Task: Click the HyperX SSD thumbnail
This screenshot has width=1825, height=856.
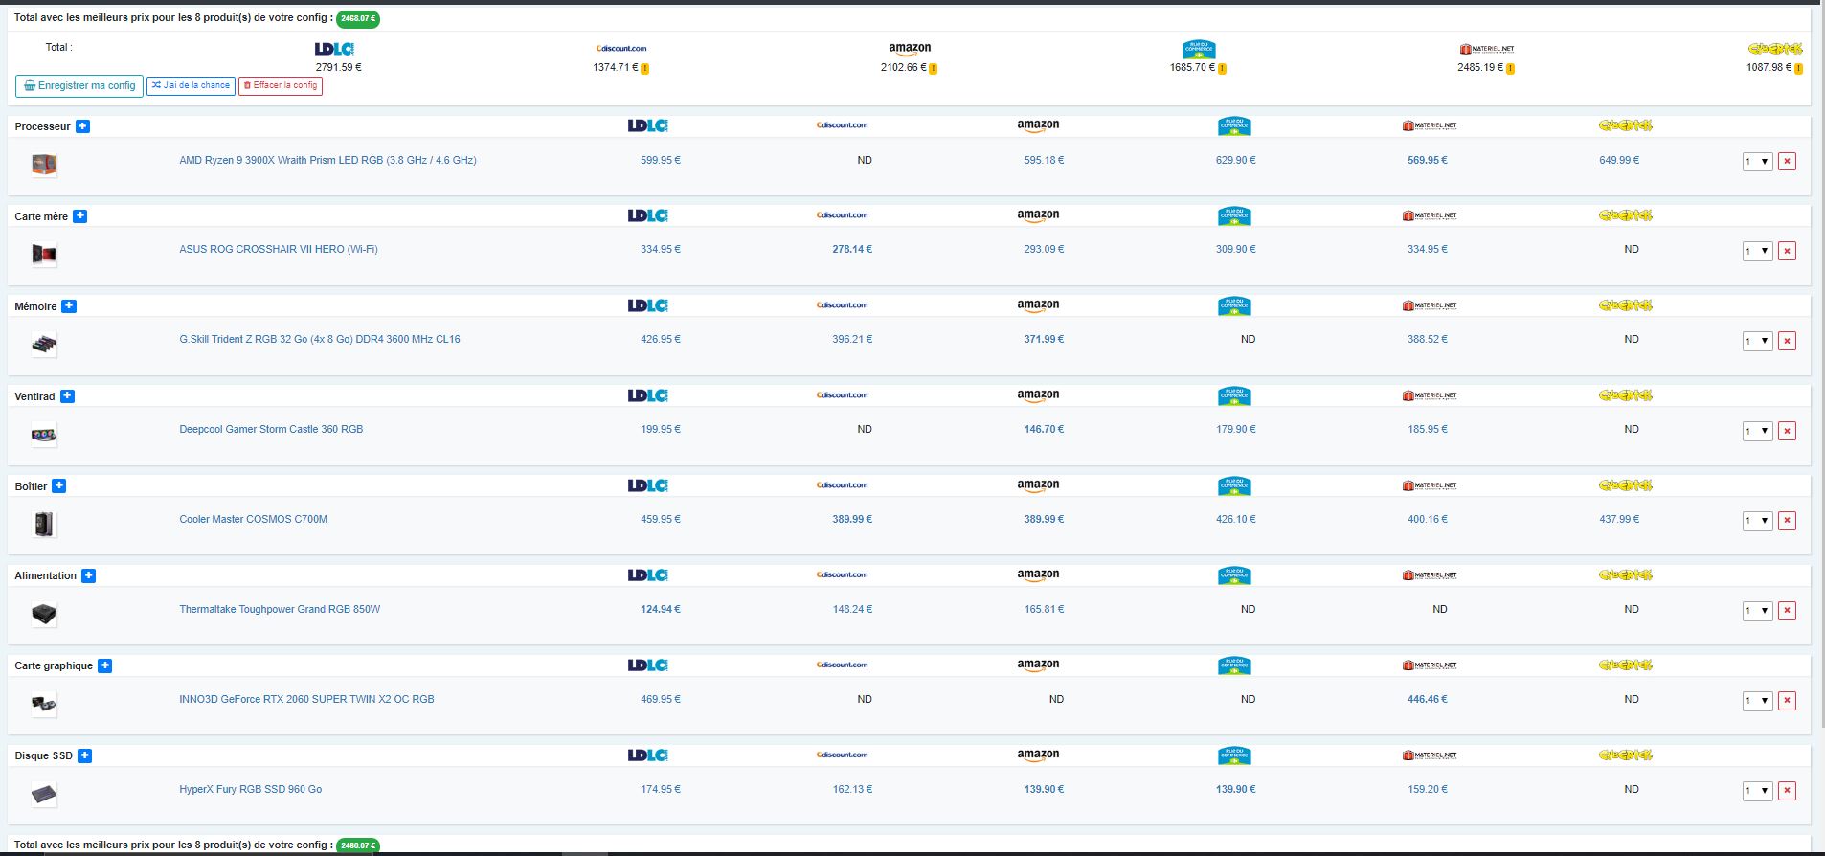Action: [44, 794]
